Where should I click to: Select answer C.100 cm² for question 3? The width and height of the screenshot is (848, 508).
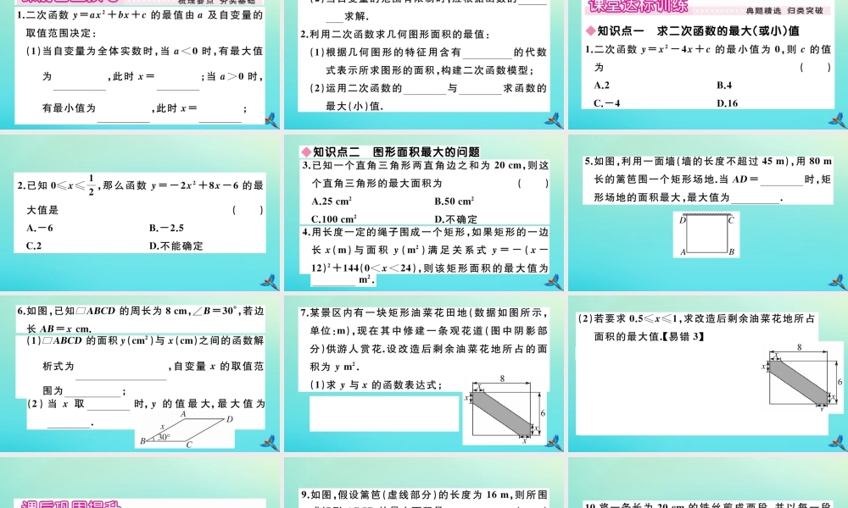click(x=333, y=218)
